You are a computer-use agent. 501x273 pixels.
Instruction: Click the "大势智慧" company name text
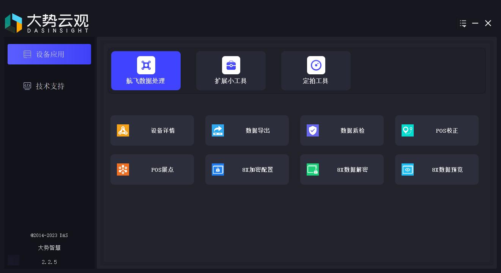(x=49, y=248)
